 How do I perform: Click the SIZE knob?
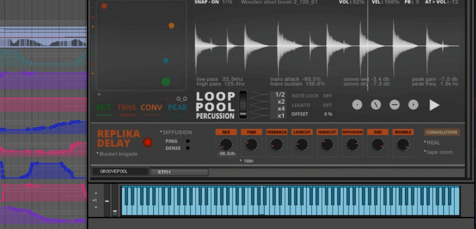pos(378,145)
